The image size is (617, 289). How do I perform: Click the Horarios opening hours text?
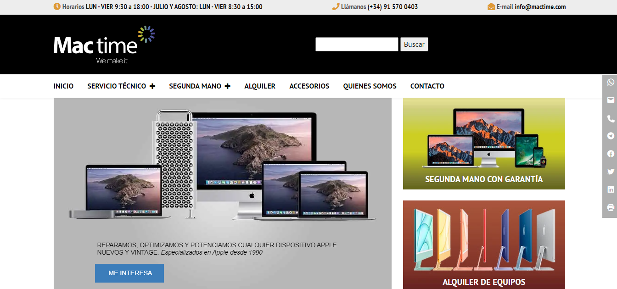point(163,7)
